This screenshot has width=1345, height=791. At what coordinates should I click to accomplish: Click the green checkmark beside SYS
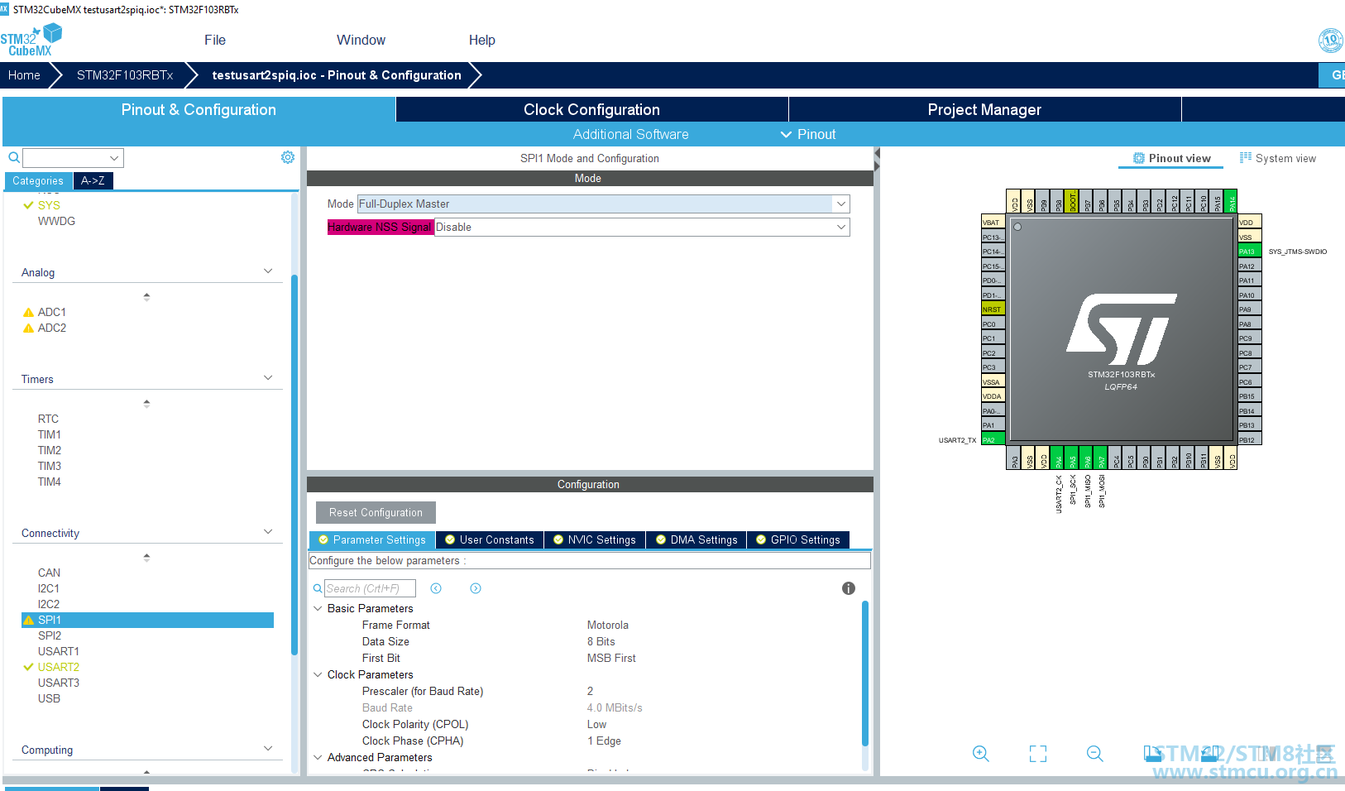pyautogui.click(x=28, y=205)
